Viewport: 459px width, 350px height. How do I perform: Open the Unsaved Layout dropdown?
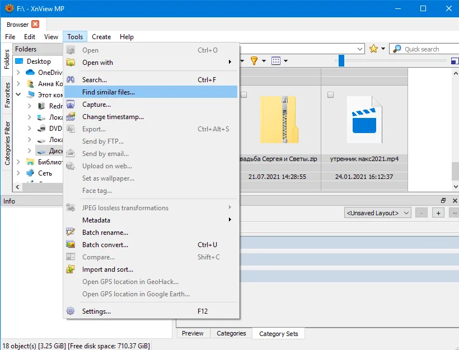click(378, 213)
